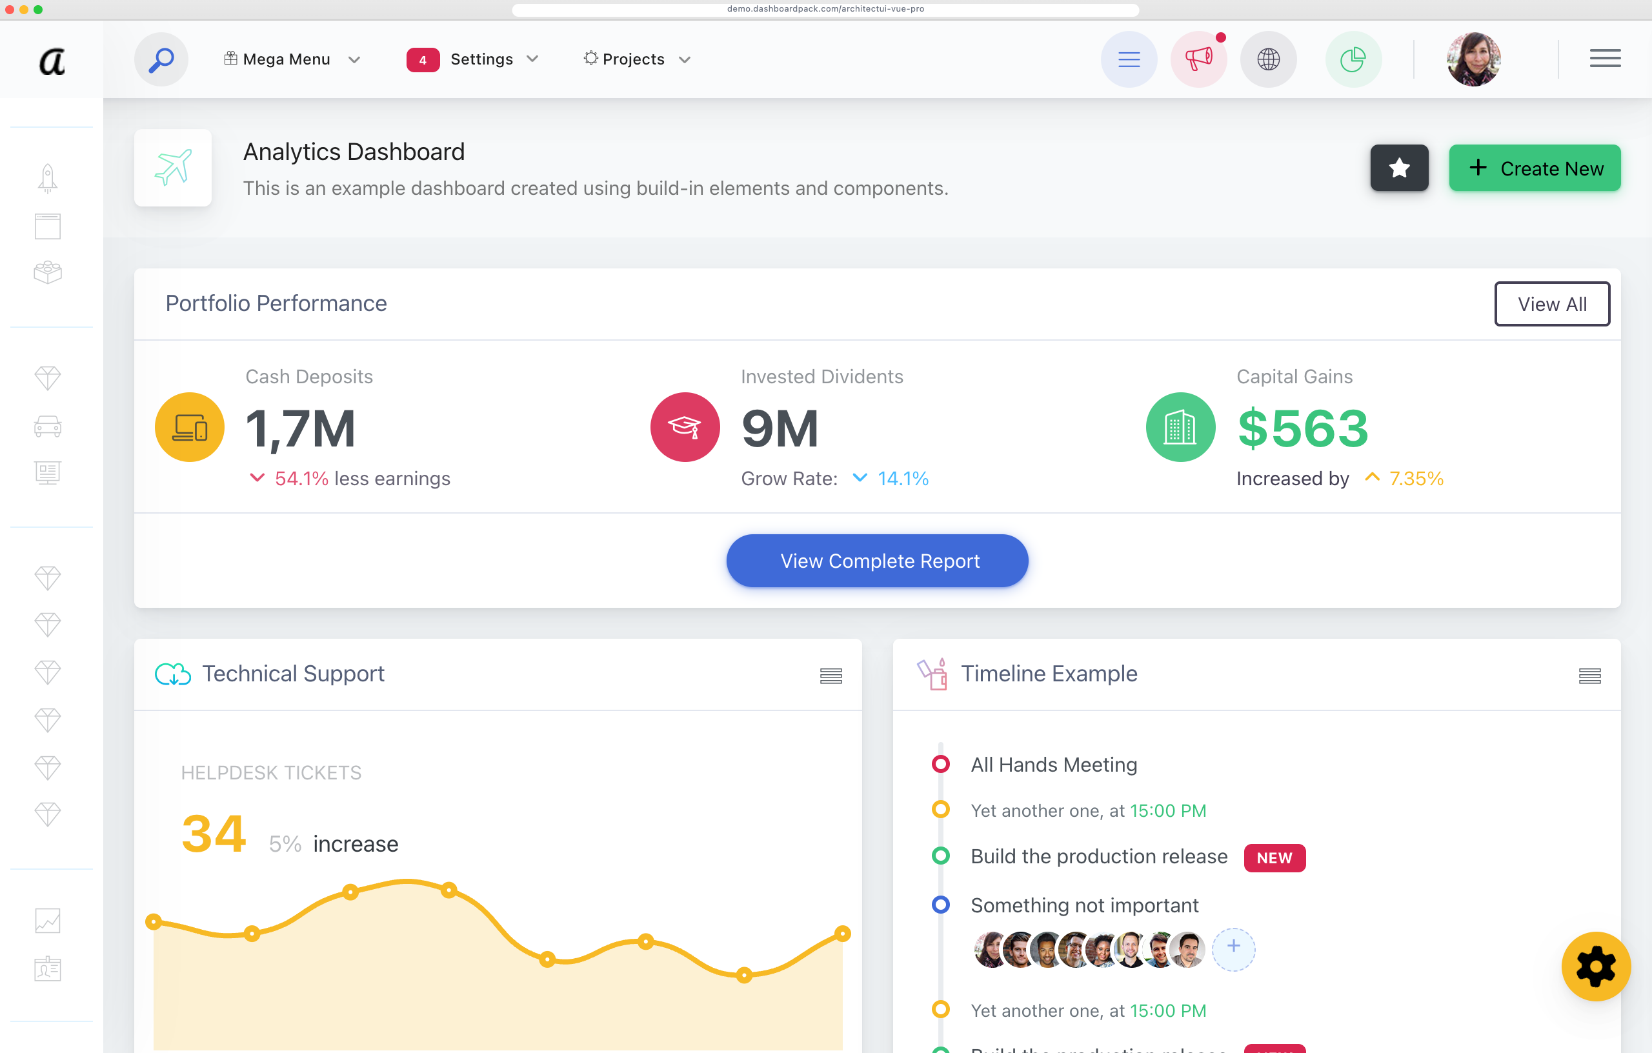
Task: Click the Something not important blue marker
Action: pyautogui.click(x=941, y=905)
